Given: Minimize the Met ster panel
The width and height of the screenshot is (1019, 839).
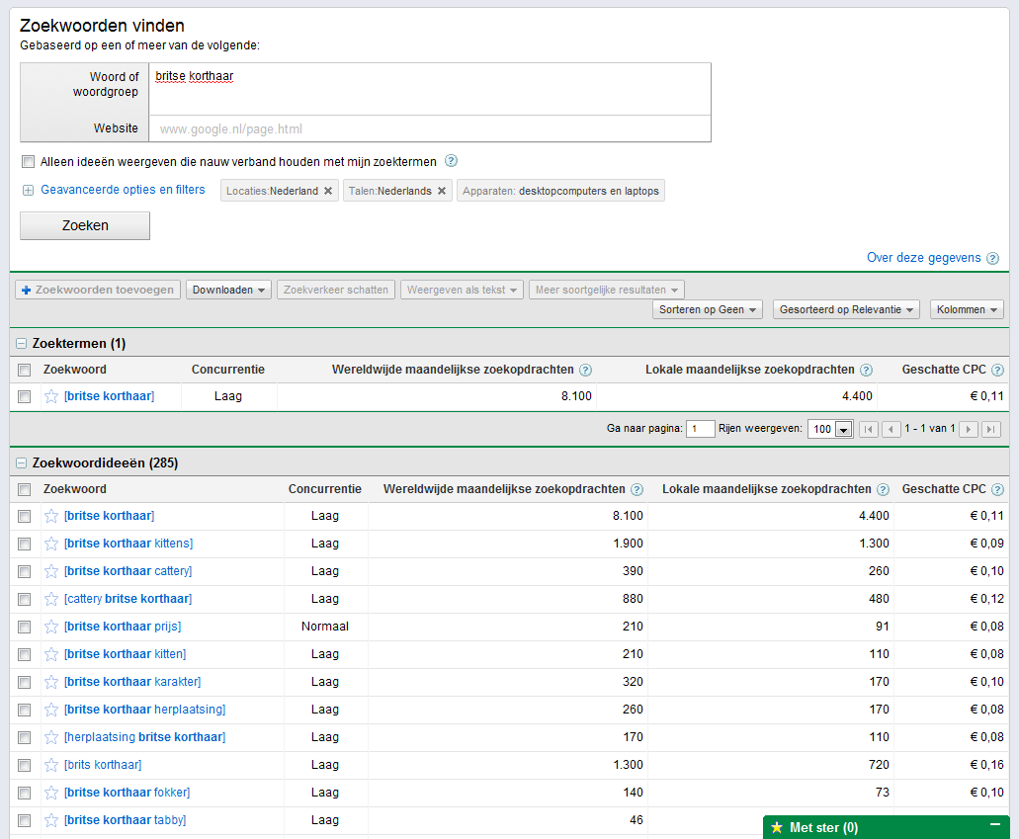Looking at the screenshot, I should click(995, 825).
